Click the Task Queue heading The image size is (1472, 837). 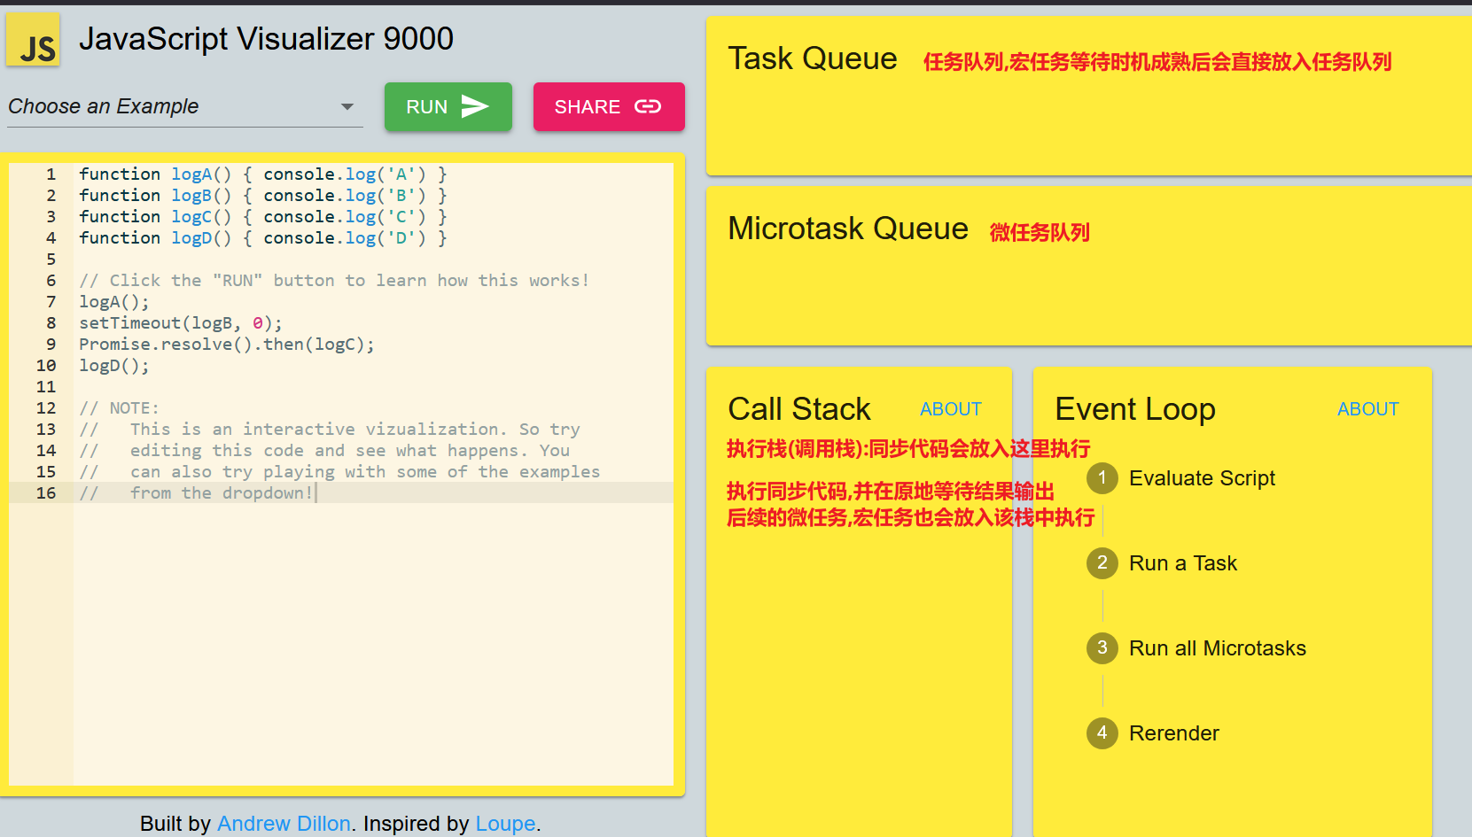[813, 58]
